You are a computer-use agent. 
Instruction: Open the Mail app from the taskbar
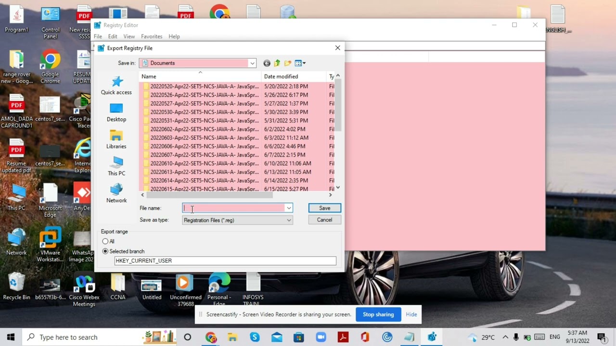[277, 337]
